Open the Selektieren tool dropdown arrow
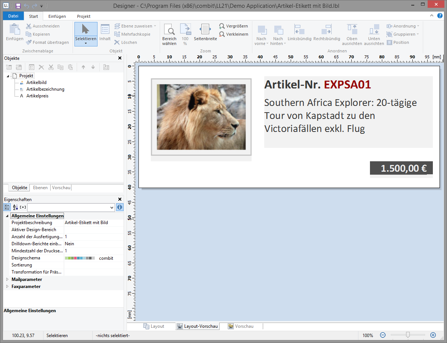Viewport: 447px width, 343px height. point(86,43)
